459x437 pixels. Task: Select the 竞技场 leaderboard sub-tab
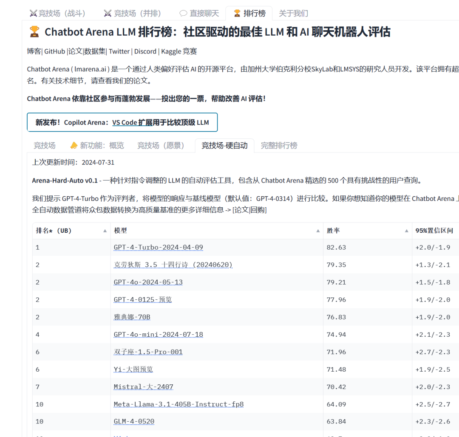point(45,145)
